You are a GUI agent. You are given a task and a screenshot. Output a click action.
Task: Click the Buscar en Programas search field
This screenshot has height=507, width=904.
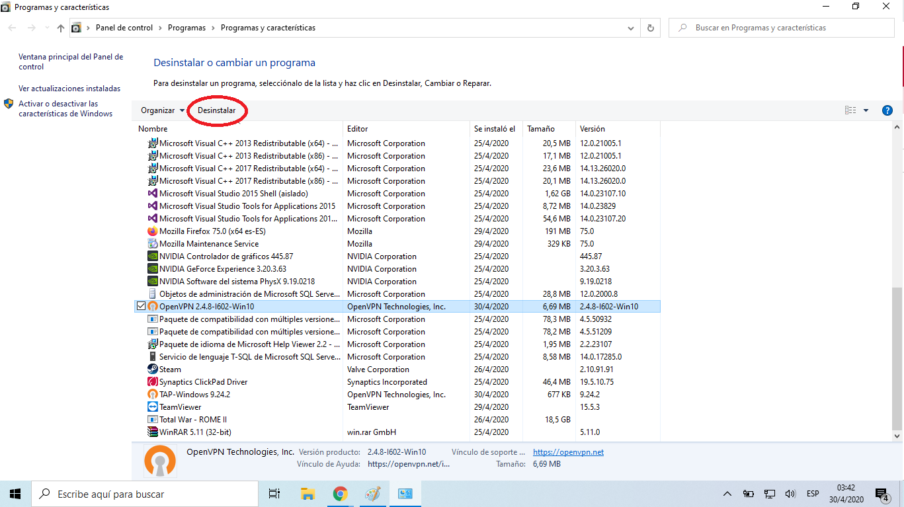point(783,28)
